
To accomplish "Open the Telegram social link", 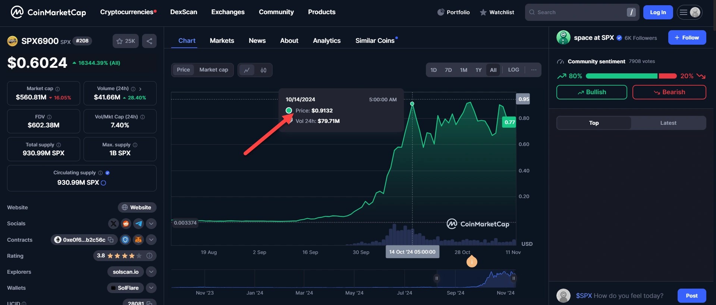I will coord(139,223).
